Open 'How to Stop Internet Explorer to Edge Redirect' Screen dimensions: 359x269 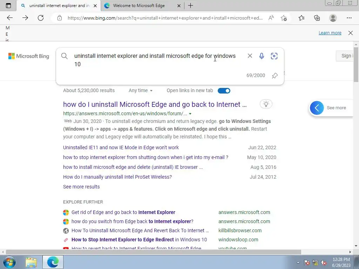point(139,240)
